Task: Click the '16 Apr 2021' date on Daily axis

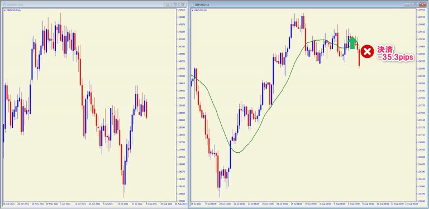Action: [x=8, y=203]
